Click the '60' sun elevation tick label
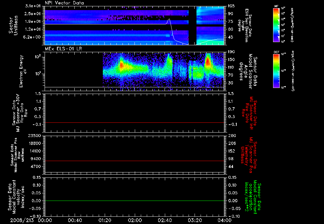This screenshot has width=324, height=224. 231,29
